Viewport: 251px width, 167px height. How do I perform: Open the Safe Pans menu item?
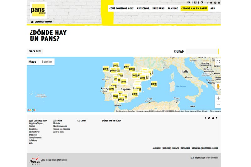(158, 8)
